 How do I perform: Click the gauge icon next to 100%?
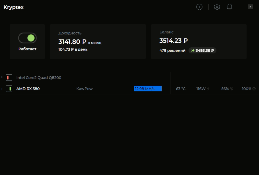(x=254, y=89)
